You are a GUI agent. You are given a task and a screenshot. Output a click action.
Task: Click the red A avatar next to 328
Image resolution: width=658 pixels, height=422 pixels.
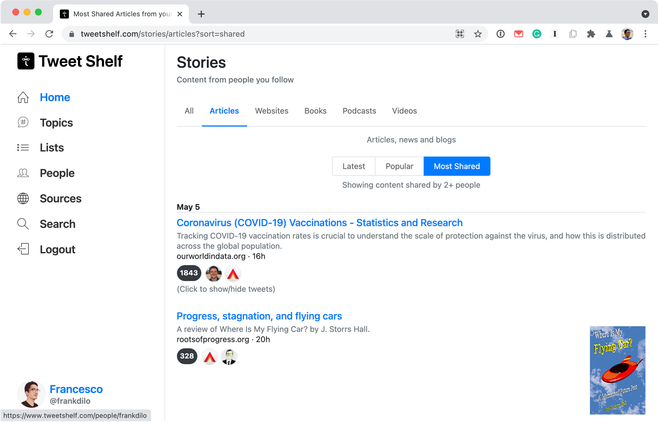tap(210, 357)
